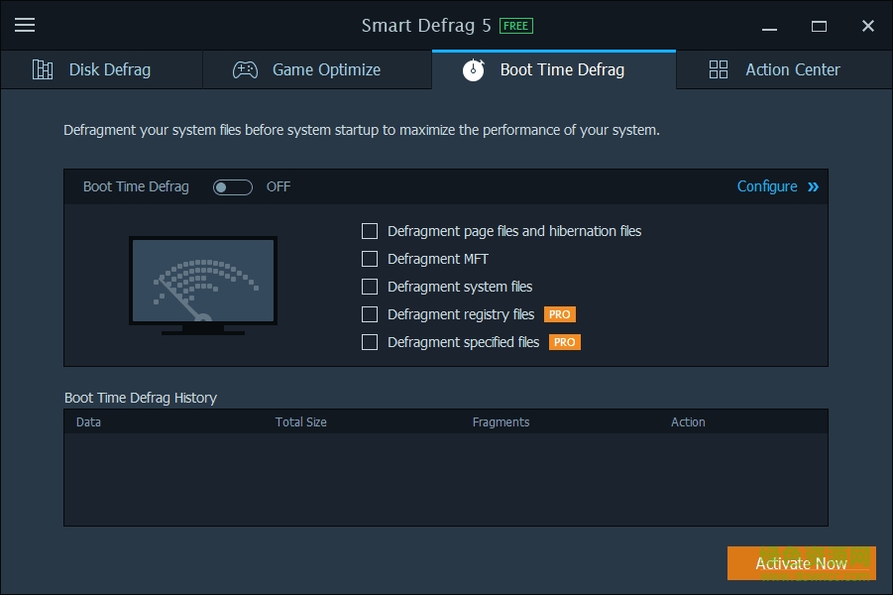
Task: Click the Boot Time Defrag stopwatch icon
Action: coord(473,69)
